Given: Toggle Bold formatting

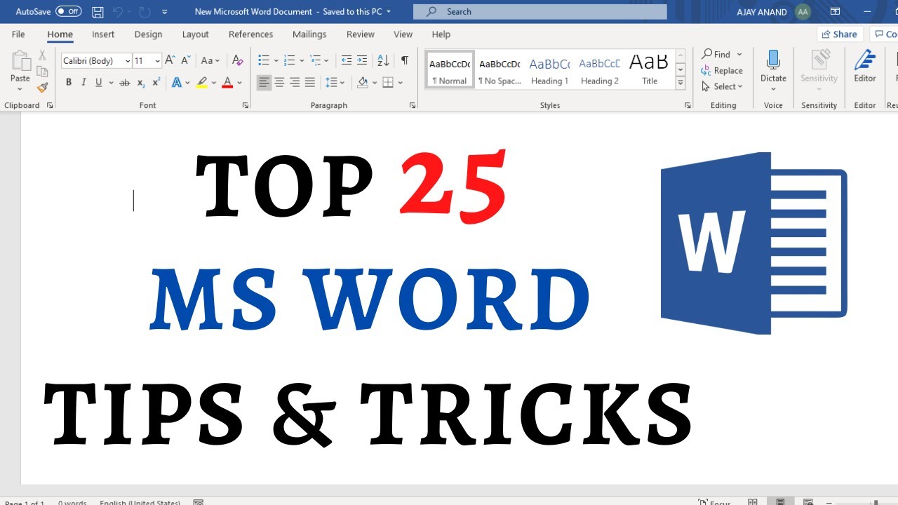Looking at the screenshot, I should click(x=69, y=83).
